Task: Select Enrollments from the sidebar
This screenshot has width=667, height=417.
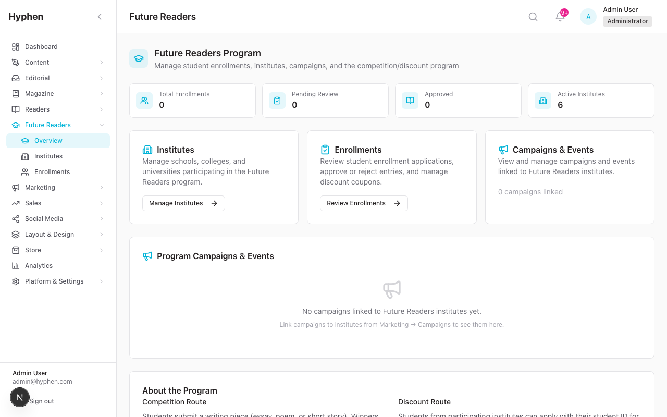Action: click(53, 171)
